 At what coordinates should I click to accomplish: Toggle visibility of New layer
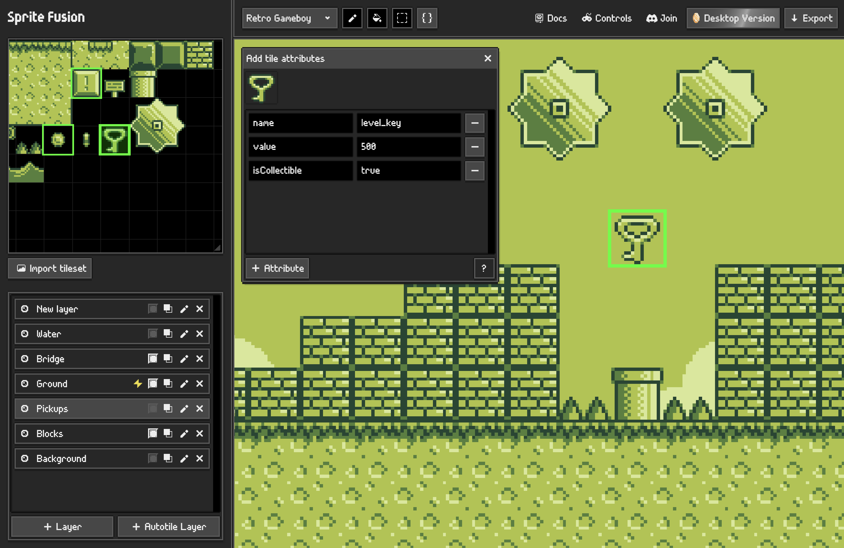point(24,309)
